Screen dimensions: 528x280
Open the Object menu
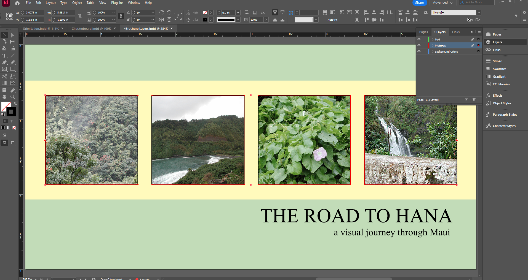point(77,3)
